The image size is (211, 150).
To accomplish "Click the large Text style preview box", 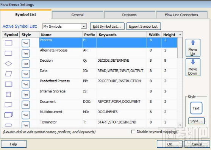I will coord(196,108).
